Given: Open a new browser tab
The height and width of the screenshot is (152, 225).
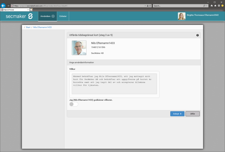Looking at the screenshot, I should [31, 10].
